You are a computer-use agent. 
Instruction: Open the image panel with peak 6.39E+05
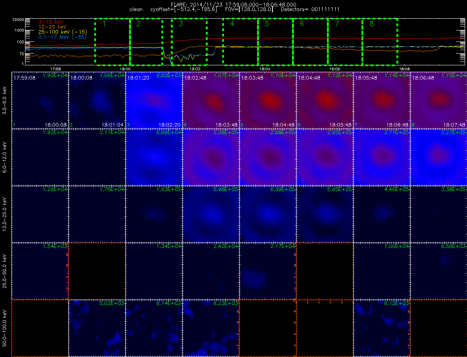point(268,213)
